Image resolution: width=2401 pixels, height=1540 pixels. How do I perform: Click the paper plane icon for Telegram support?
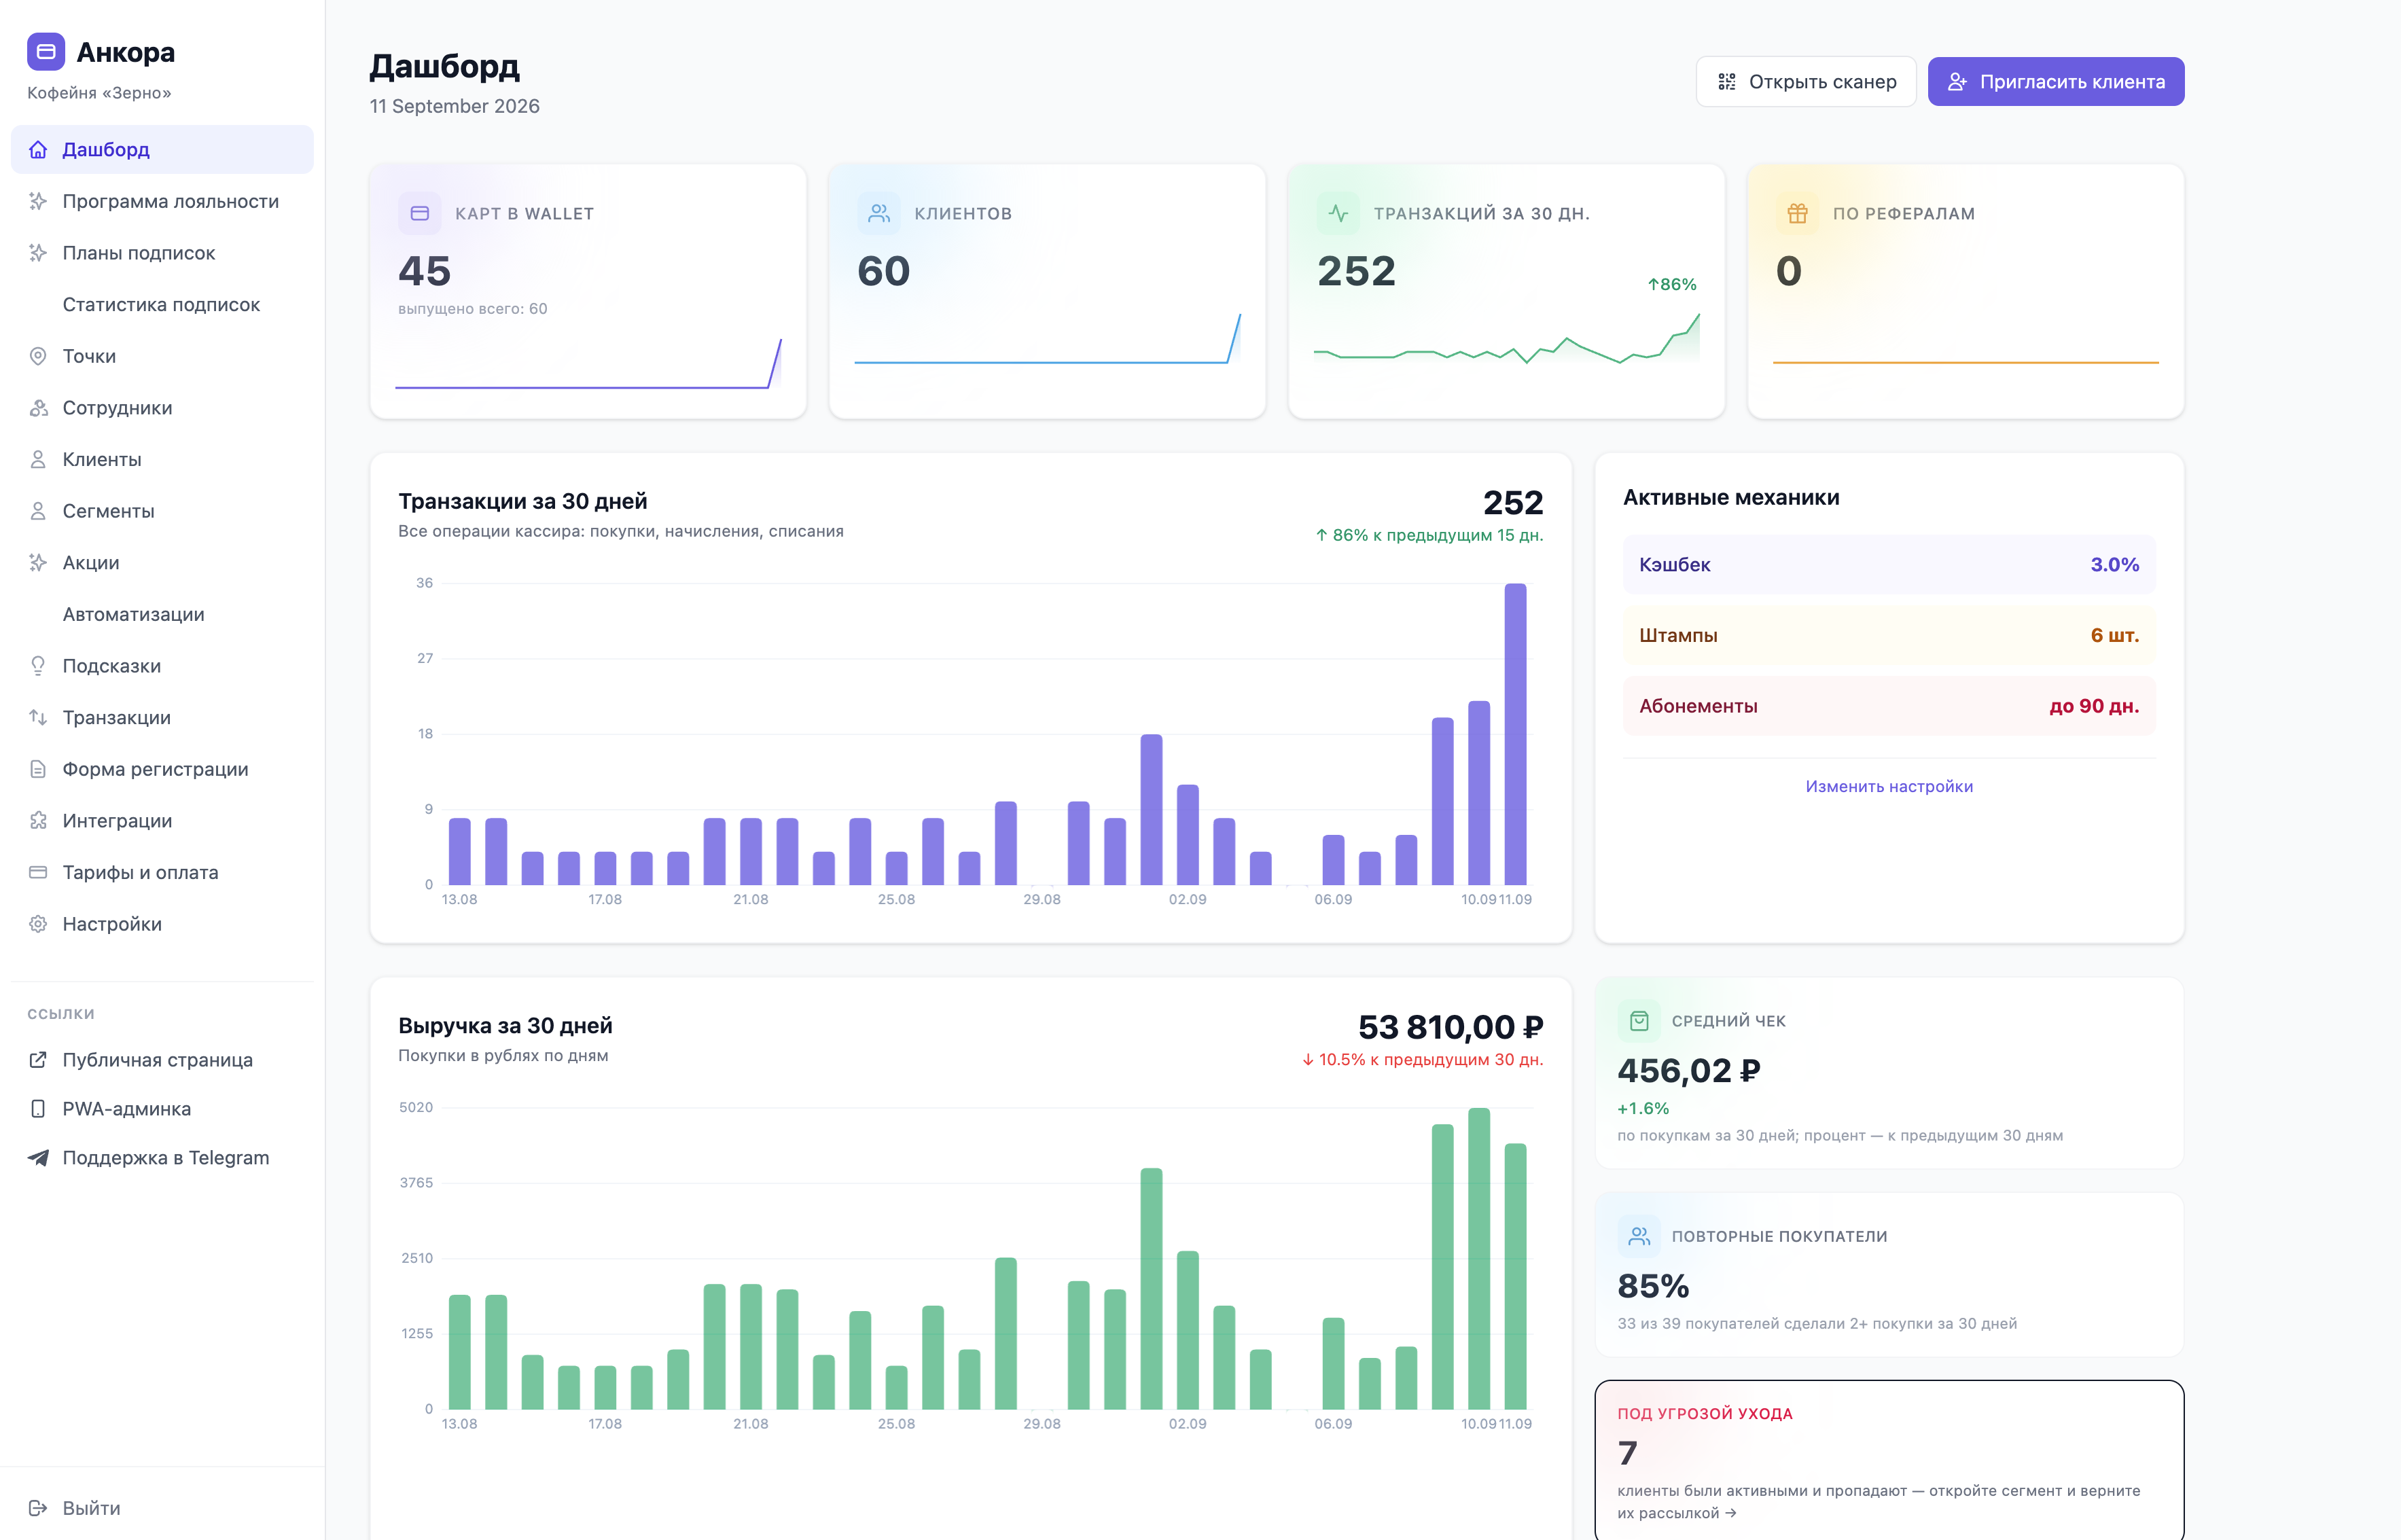38,1158
